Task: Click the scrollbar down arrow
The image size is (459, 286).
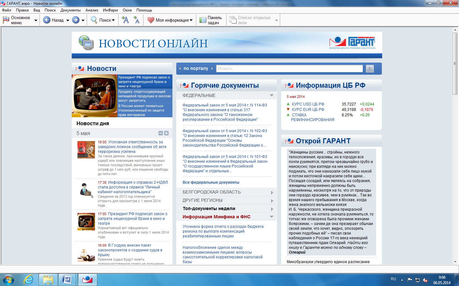Action: click(455, 262)
